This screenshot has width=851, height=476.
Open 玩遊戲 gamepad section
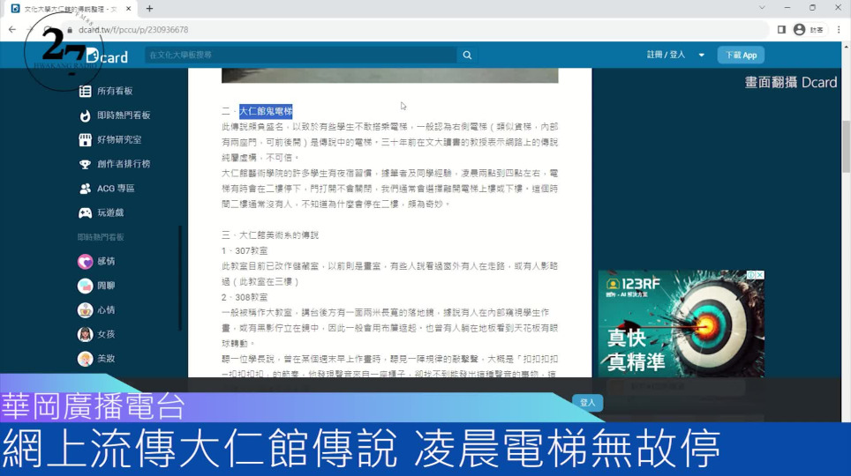point(110,212)
